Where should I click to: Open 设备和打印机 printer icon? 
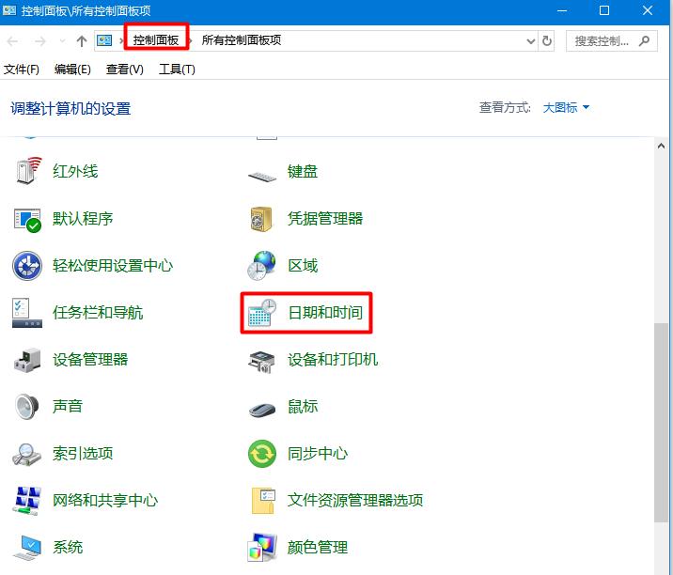point(262,360)
